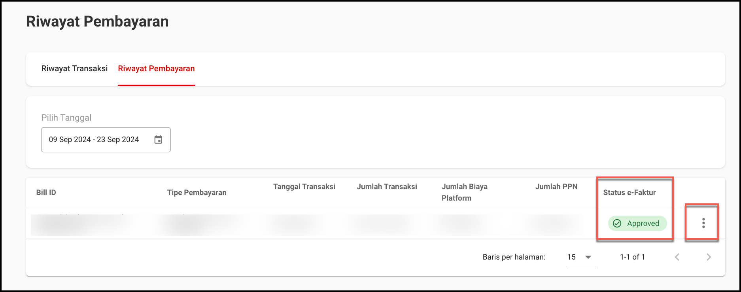Click the Jumlah Biaya Platform column header
The width and height of the screenshot is (741, 292).
[x=464, y=192]
